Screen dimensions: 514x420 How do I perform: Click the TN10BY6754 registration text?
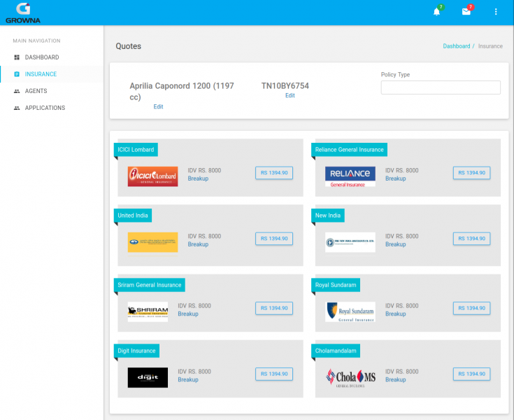click(x=285, y=86)
